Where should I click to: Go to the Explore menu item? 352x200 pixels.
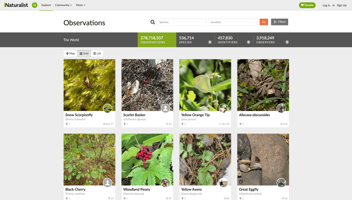click(46, 5)
